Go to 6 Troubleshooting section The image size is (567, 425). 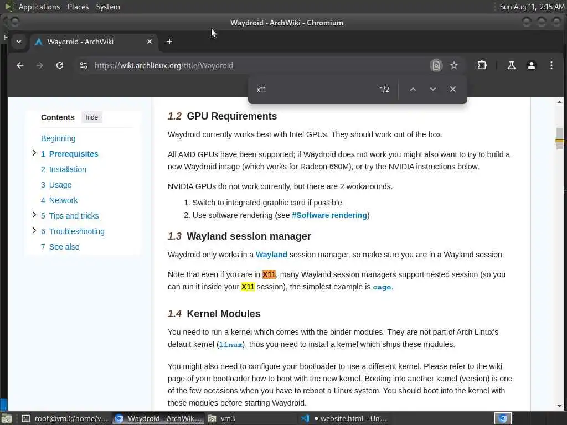point(73,231)
